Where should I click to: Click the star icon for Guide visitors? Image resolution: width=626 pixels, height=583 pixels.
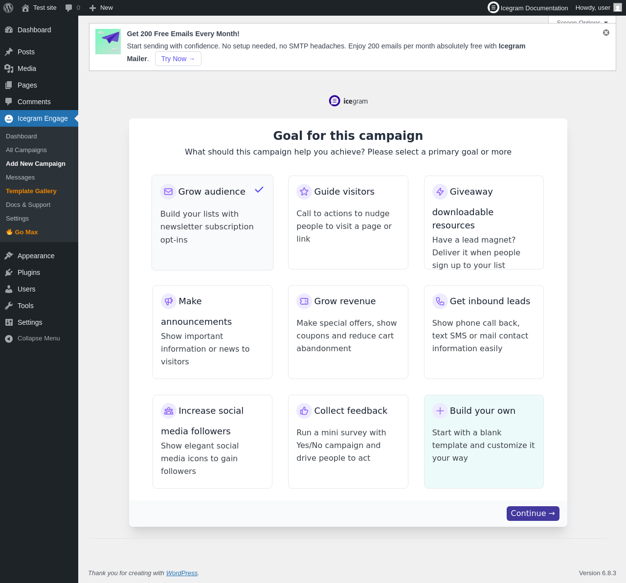pos(304,192)
